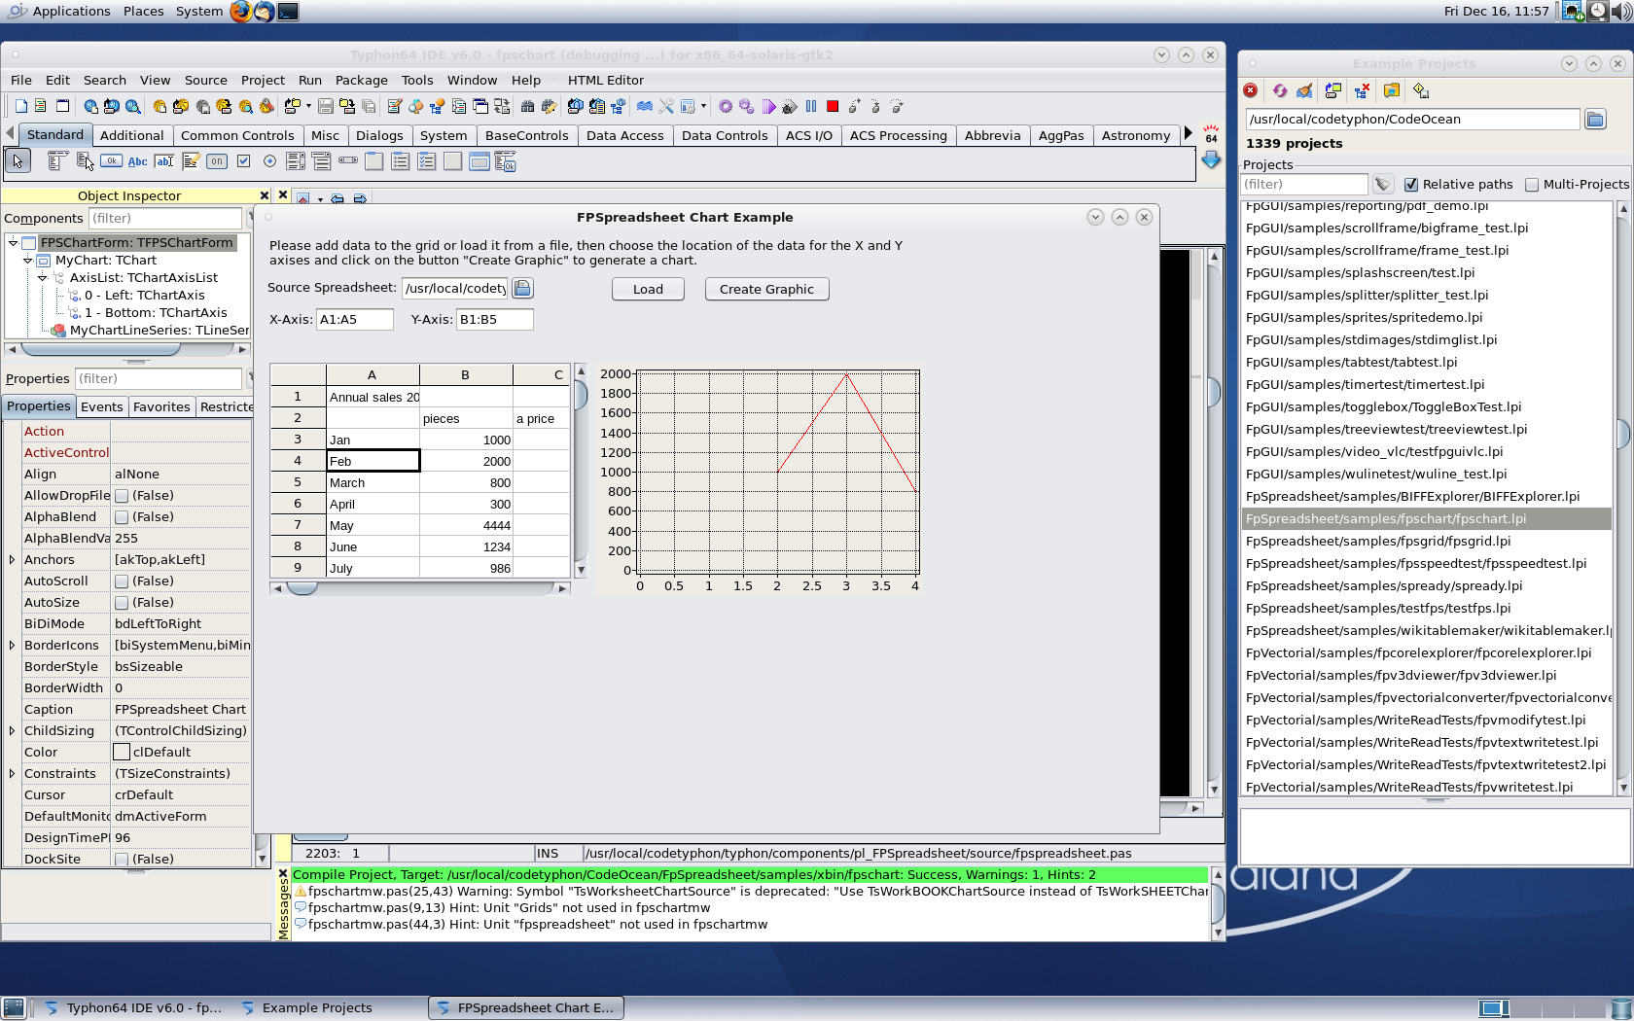Select the TScrollBar component icon

pyautogui.click(x=348, y=161)
